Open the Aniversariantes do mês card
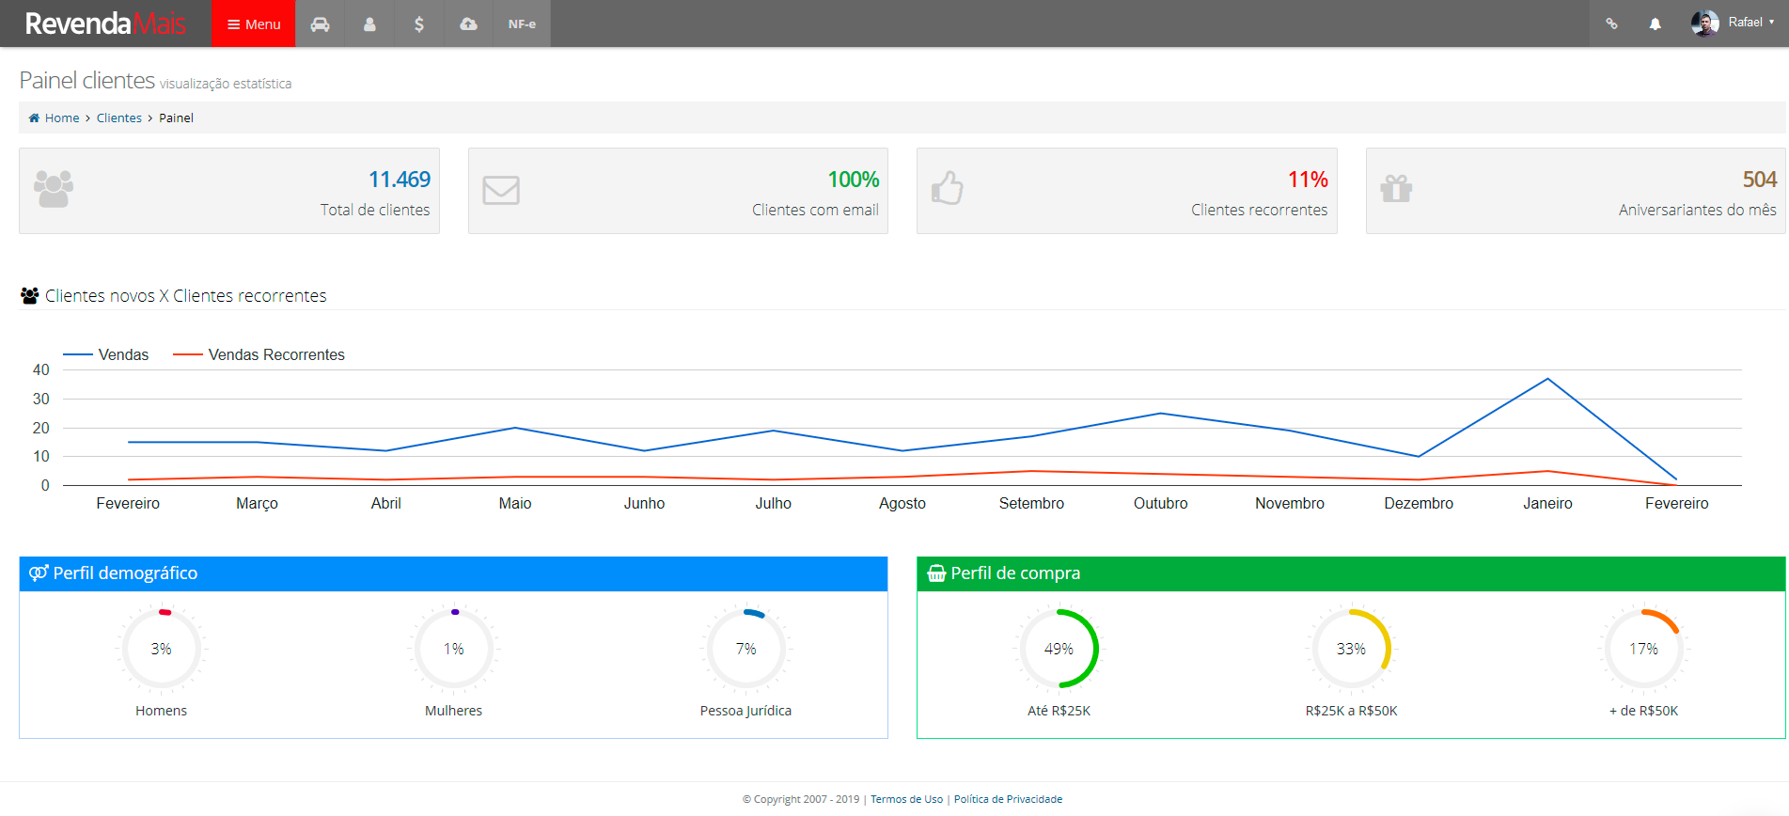 pyautogui.click(x=1576, y=191)
